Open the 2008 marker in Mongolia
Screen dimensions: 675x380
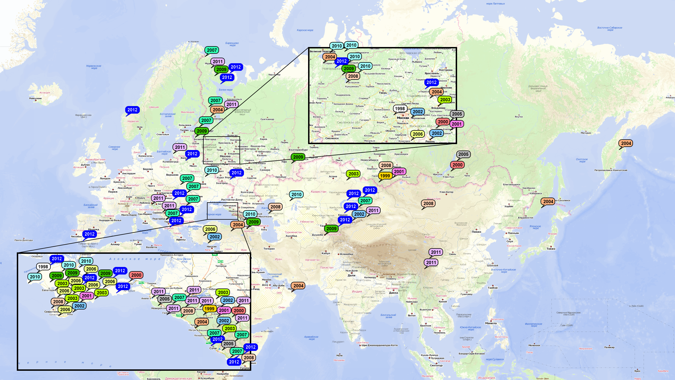(x=428, y=203)
